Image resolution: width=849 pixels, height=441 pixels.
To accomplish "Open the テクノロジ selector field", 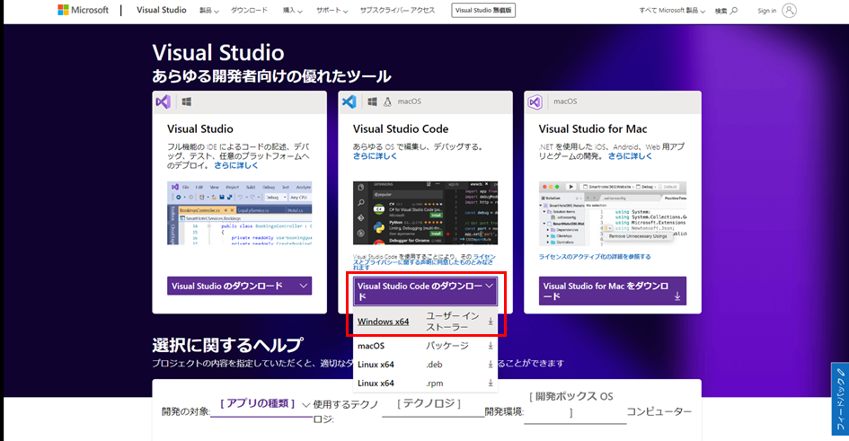I will [x=433, y=404].
